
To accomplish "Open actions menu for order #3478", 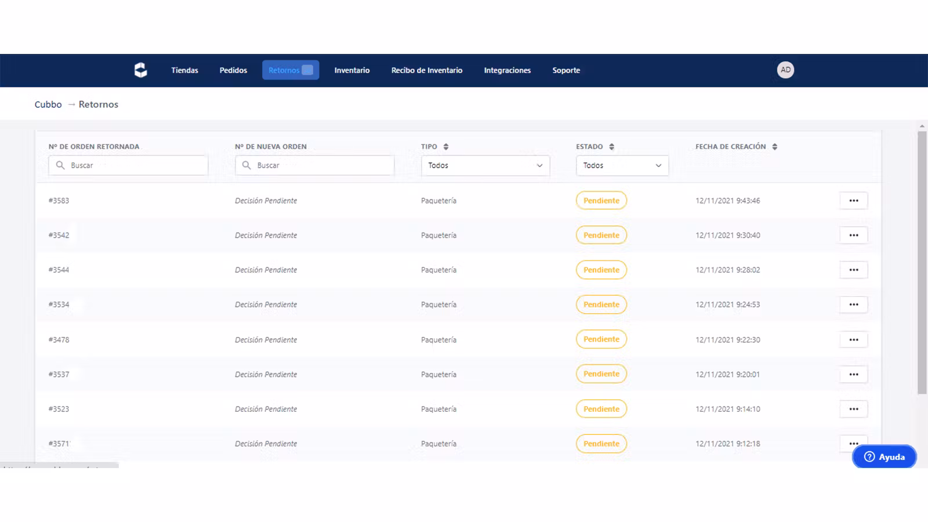I will coord(854,339).
